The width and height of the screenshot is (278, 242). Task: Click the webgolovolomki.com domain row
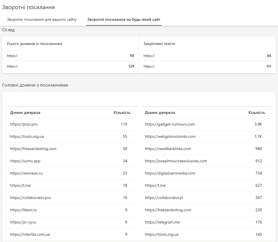point(170,136)
